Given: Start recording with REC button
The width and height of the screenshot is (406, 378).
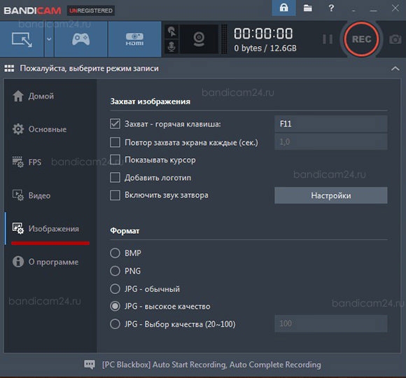Looking at the screenshot, I should point(361,39).
